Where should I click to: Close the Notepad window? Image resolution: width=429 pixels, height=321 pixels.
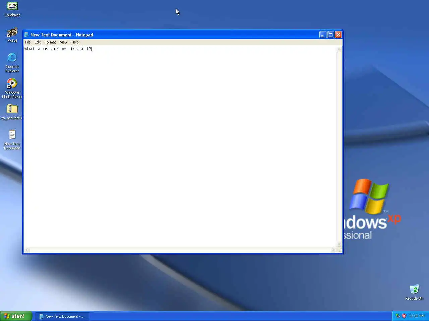tap(338, 35)
